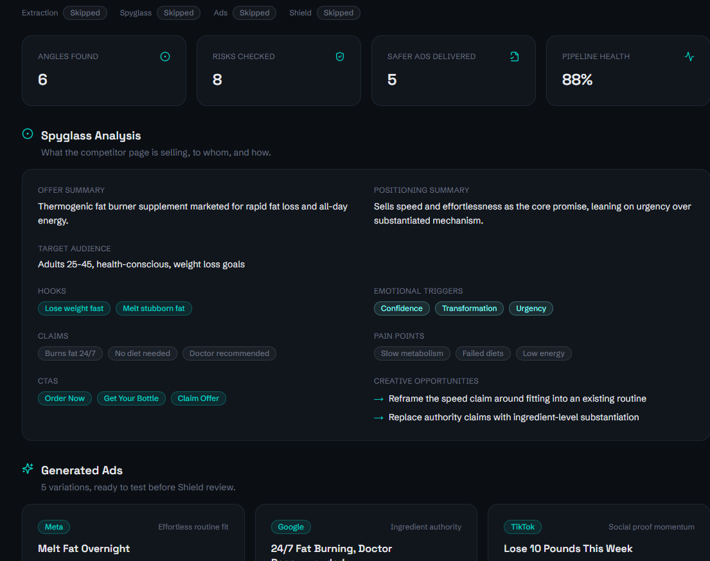710x561 pixels.
Task: Click the Generated Ads section heading
Action: click(x=82, y=470)
